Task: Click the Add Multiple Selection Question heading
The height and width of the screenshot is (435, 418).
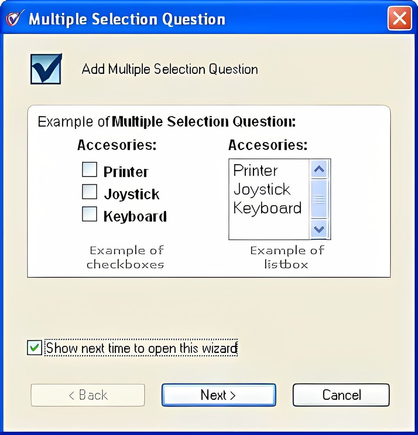Action: tap(170, 69)
